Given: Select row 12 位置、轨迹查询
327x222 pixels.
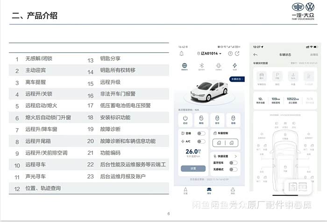Looking at the screenshot, I should coord(43,188).
